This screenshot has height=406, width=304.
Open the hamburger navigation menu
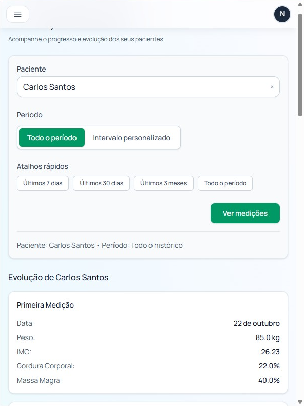18,14
